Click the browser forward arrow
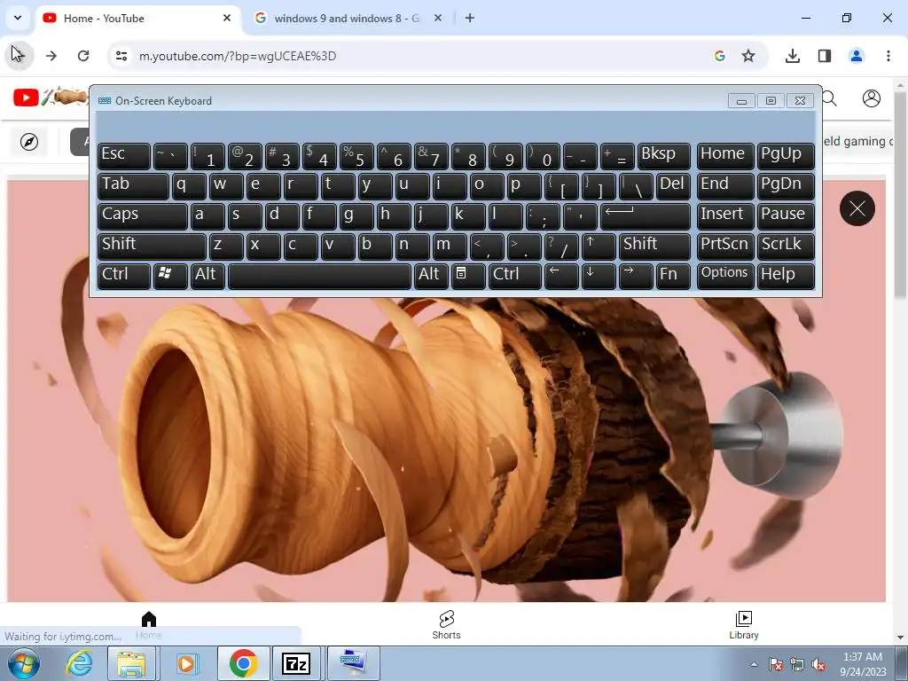This screenshot has width=908, height=681. (51, 56)
